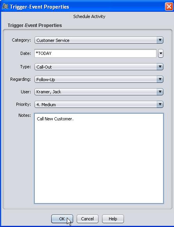
Task: Click inside the Notes text area
Action: tap(99, 158)
